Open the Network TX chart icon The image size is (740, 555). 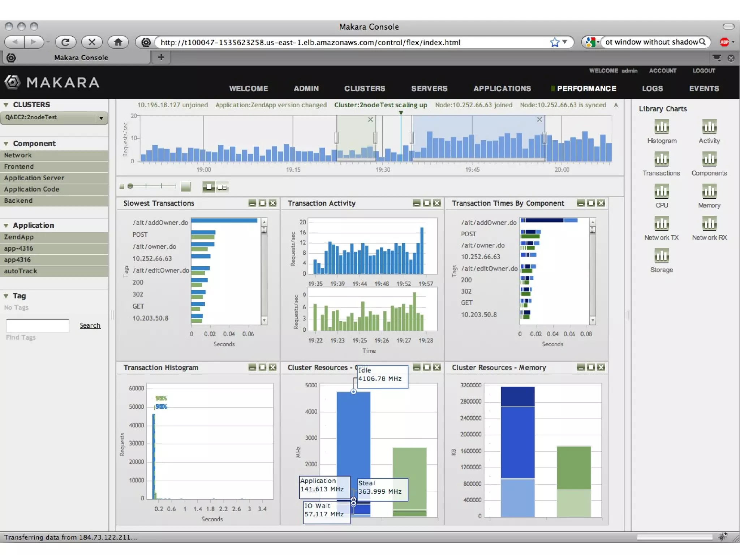pyautogui.click(x=661, y=224)
